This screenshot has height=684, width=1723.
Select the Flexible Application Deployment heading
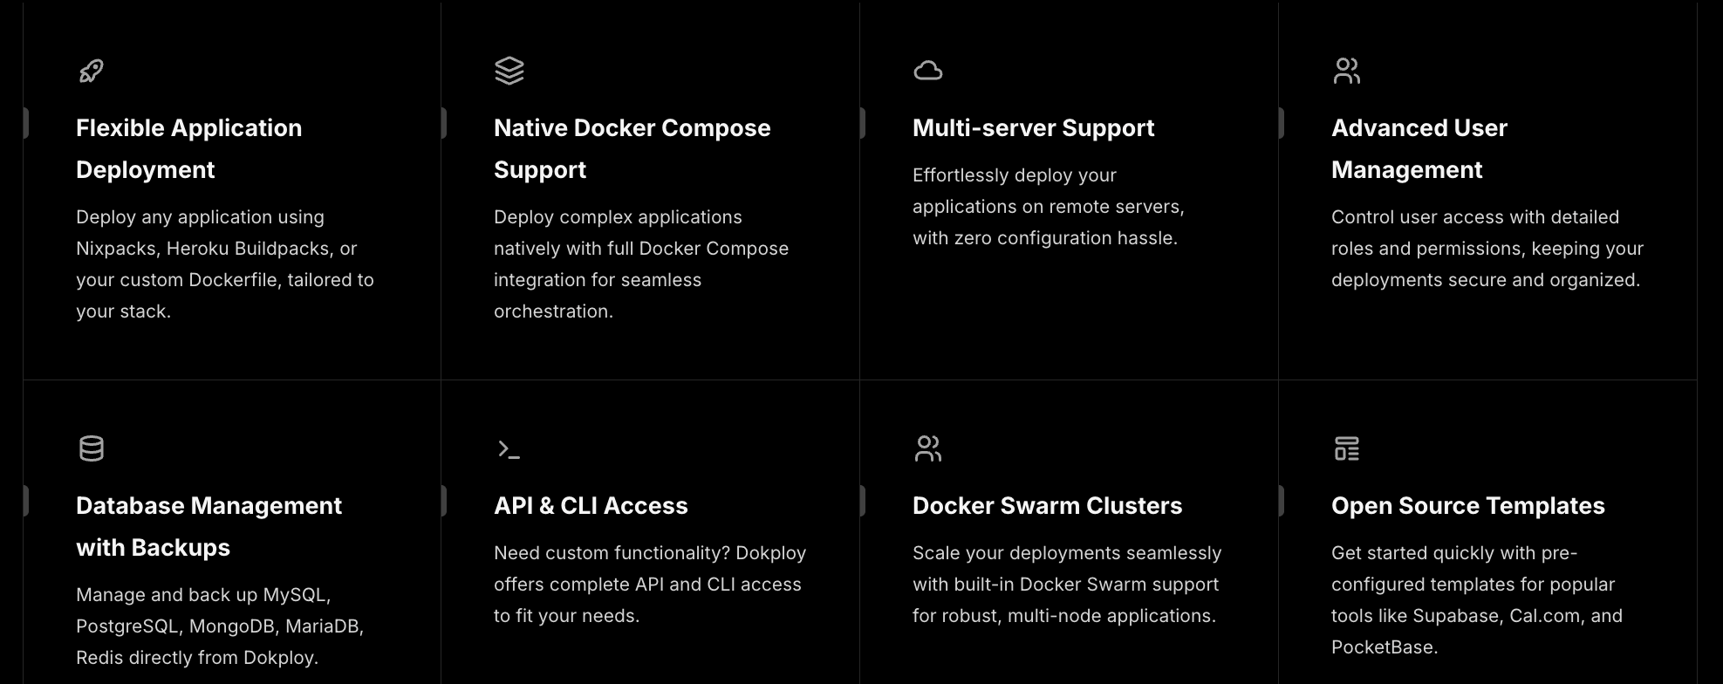tap(189, 148)
